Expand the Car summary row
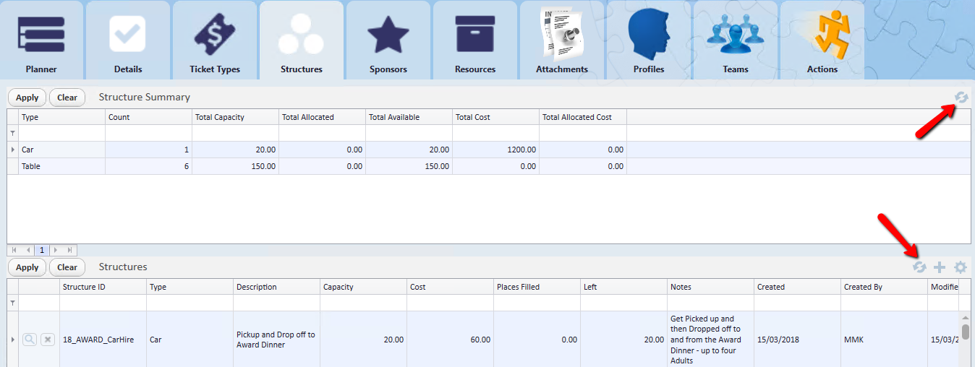This screenshot has height=367, width=975. 12,150
